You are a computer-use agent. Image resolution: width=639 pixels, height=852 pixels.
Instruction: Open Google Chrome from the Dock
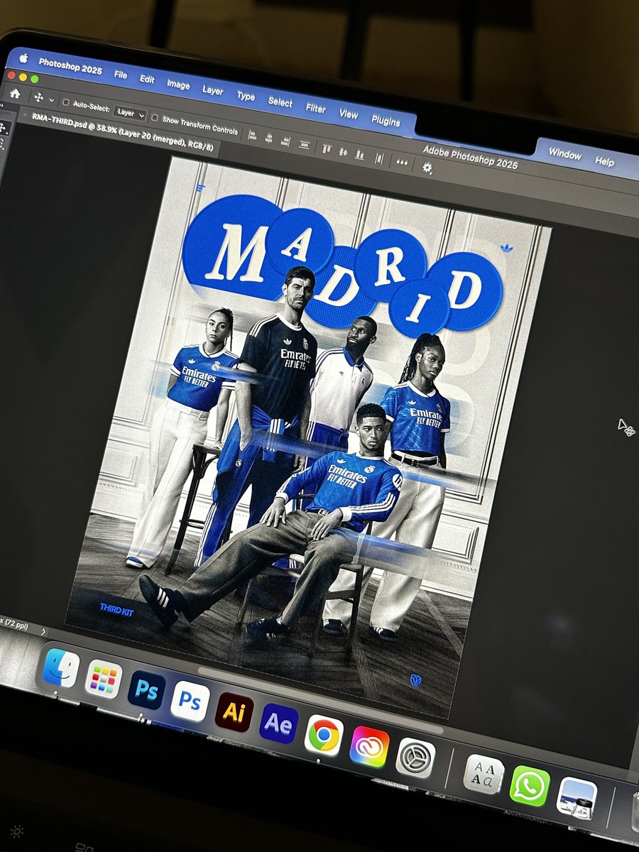click(324, 735)
